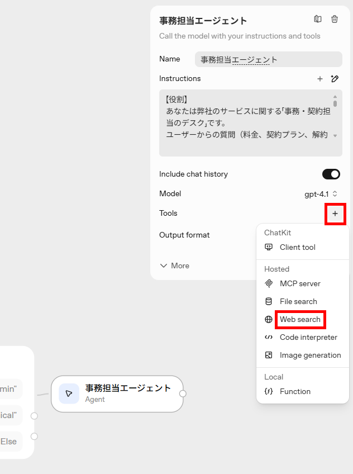Screen dimensions: 353x474
Task: Click the Web search globe icon
Action: point(269,320)
